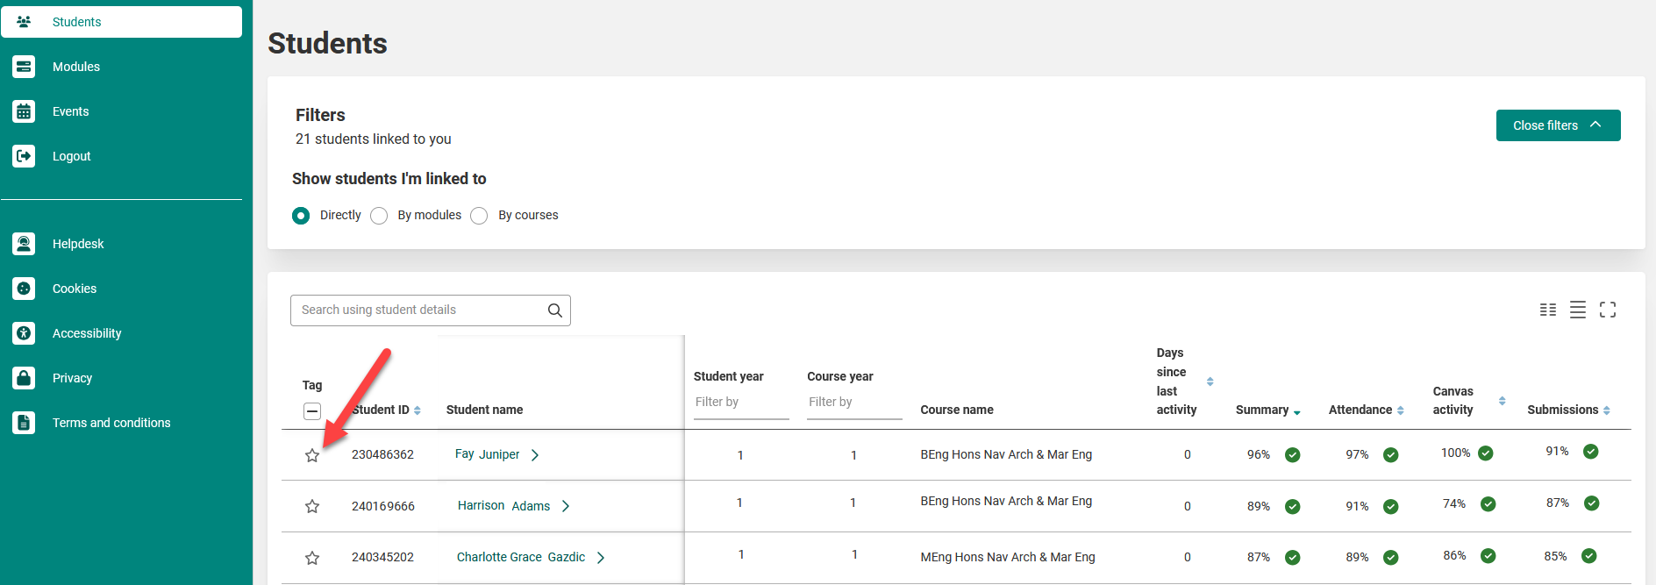
Task: Collapse filters with Close filters button
Action: [x=1557, y=125]
